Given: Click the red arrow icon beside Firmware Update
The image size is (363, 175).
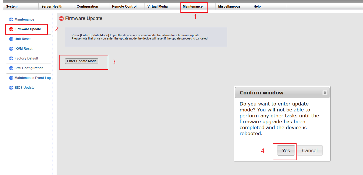Looking at the screenshot, I should [11, 29].
